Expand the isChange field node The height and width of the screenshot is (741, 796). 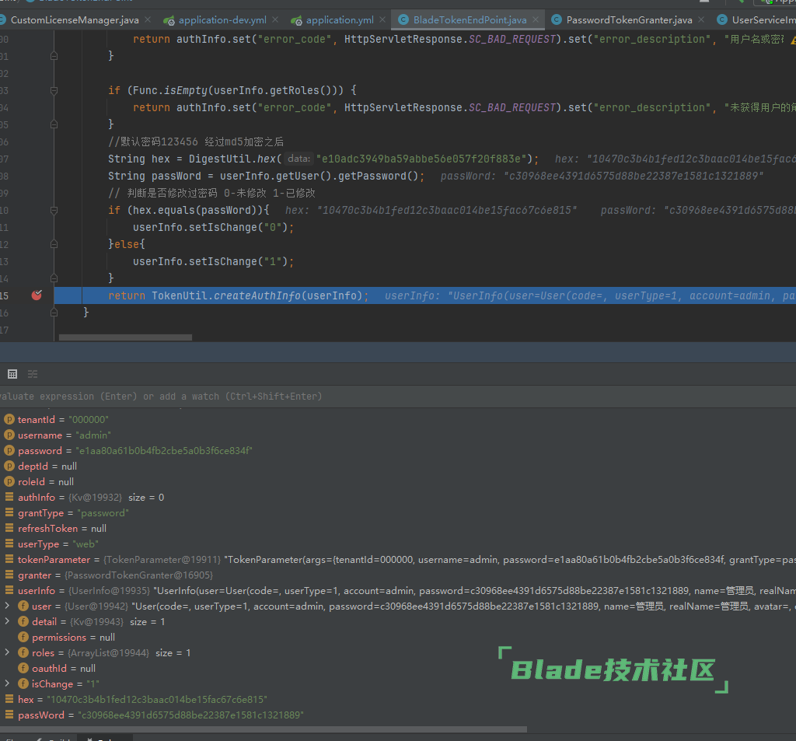click(x=7, y=683)
